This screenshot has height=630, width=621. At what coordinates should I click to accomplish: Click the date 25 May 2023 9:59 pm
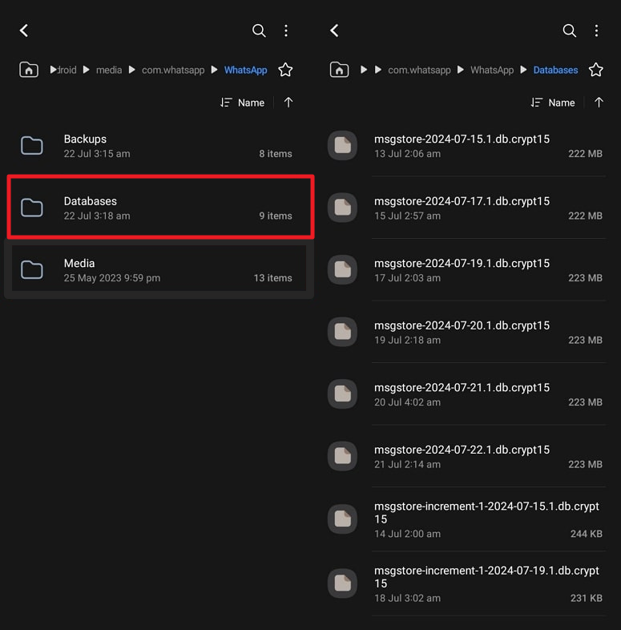point(112,278)
